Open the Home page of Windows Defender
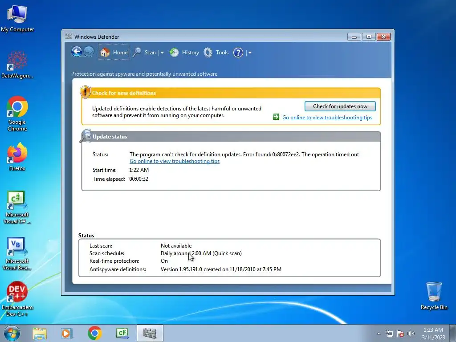This screenshot has width=456, height=342. [x=114, y=53]
